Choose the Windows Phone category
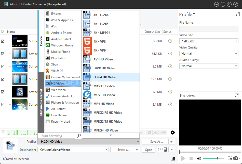The image size is (242, 164). [63, 45]
